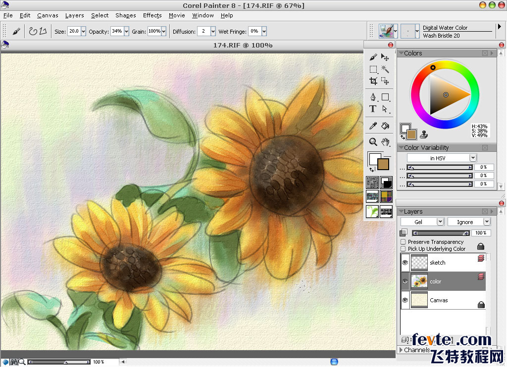Adjust the layer opacity slider
The width and height of the screenshot is (507, 367).
pos(441,233)
